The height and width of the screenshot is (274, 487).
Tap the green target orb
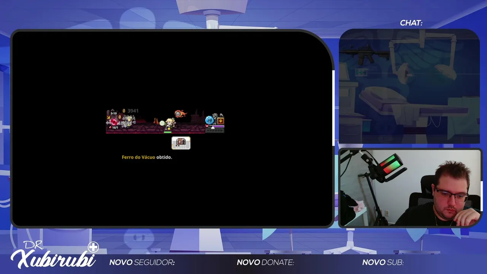162,123
